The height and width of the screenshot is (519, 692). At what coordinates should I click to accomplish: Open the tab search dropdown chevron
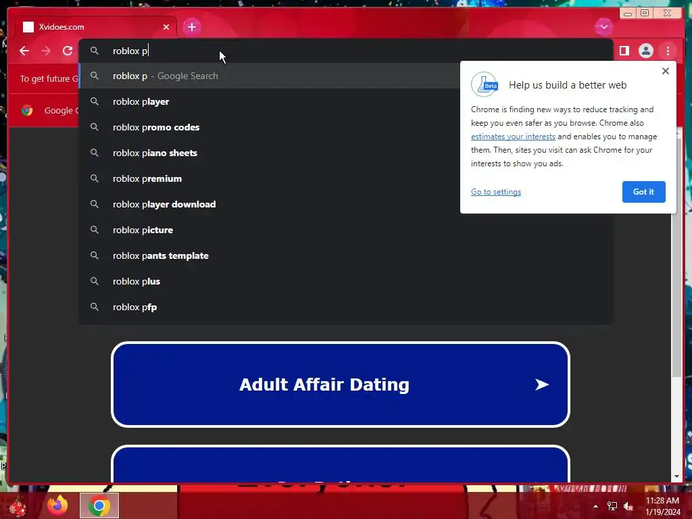pyautogui.click(x=603, y=27)
